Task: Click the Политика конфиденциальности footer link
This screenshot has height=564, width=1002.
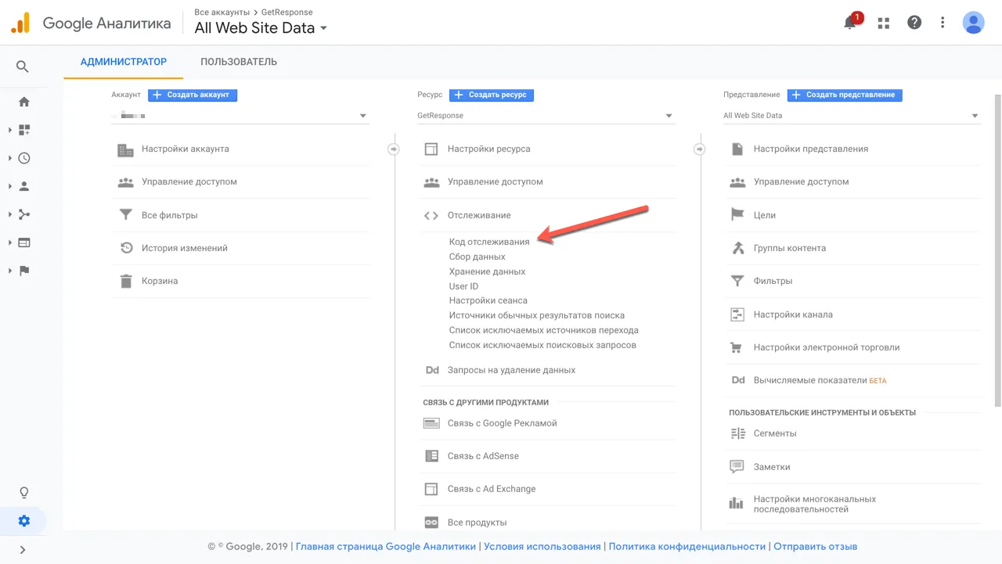Action: 687,547
